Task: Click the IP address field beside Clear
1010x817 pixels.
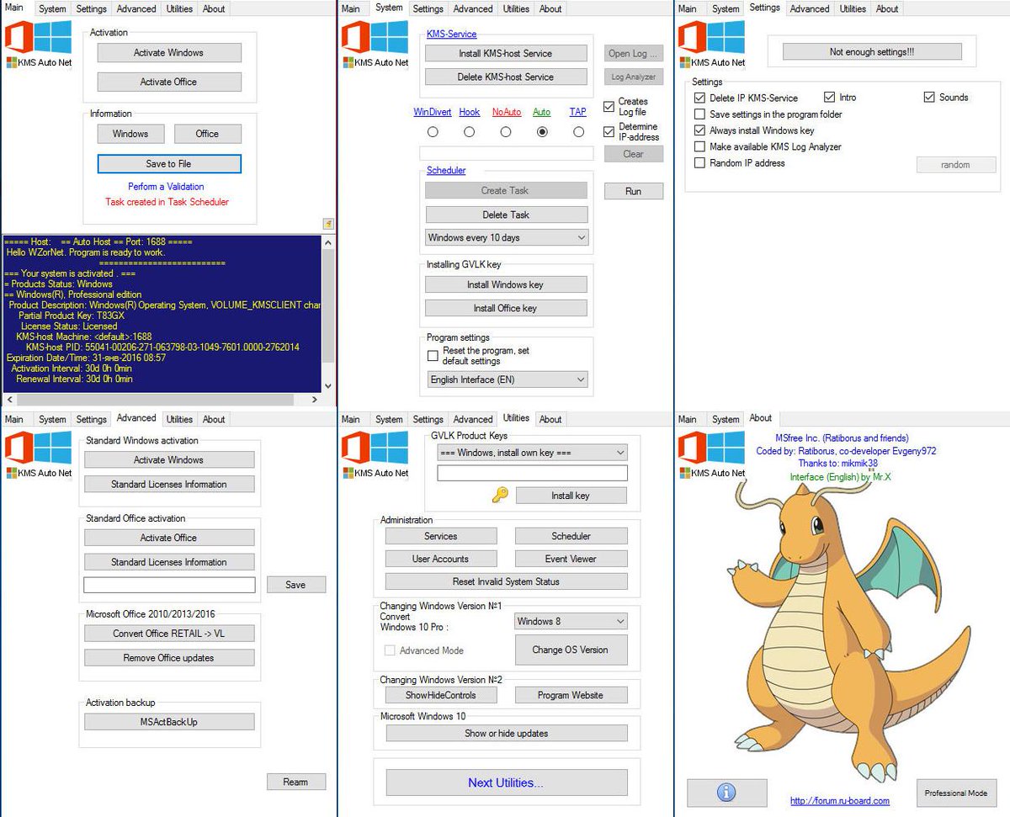Action: pos(506,153)
